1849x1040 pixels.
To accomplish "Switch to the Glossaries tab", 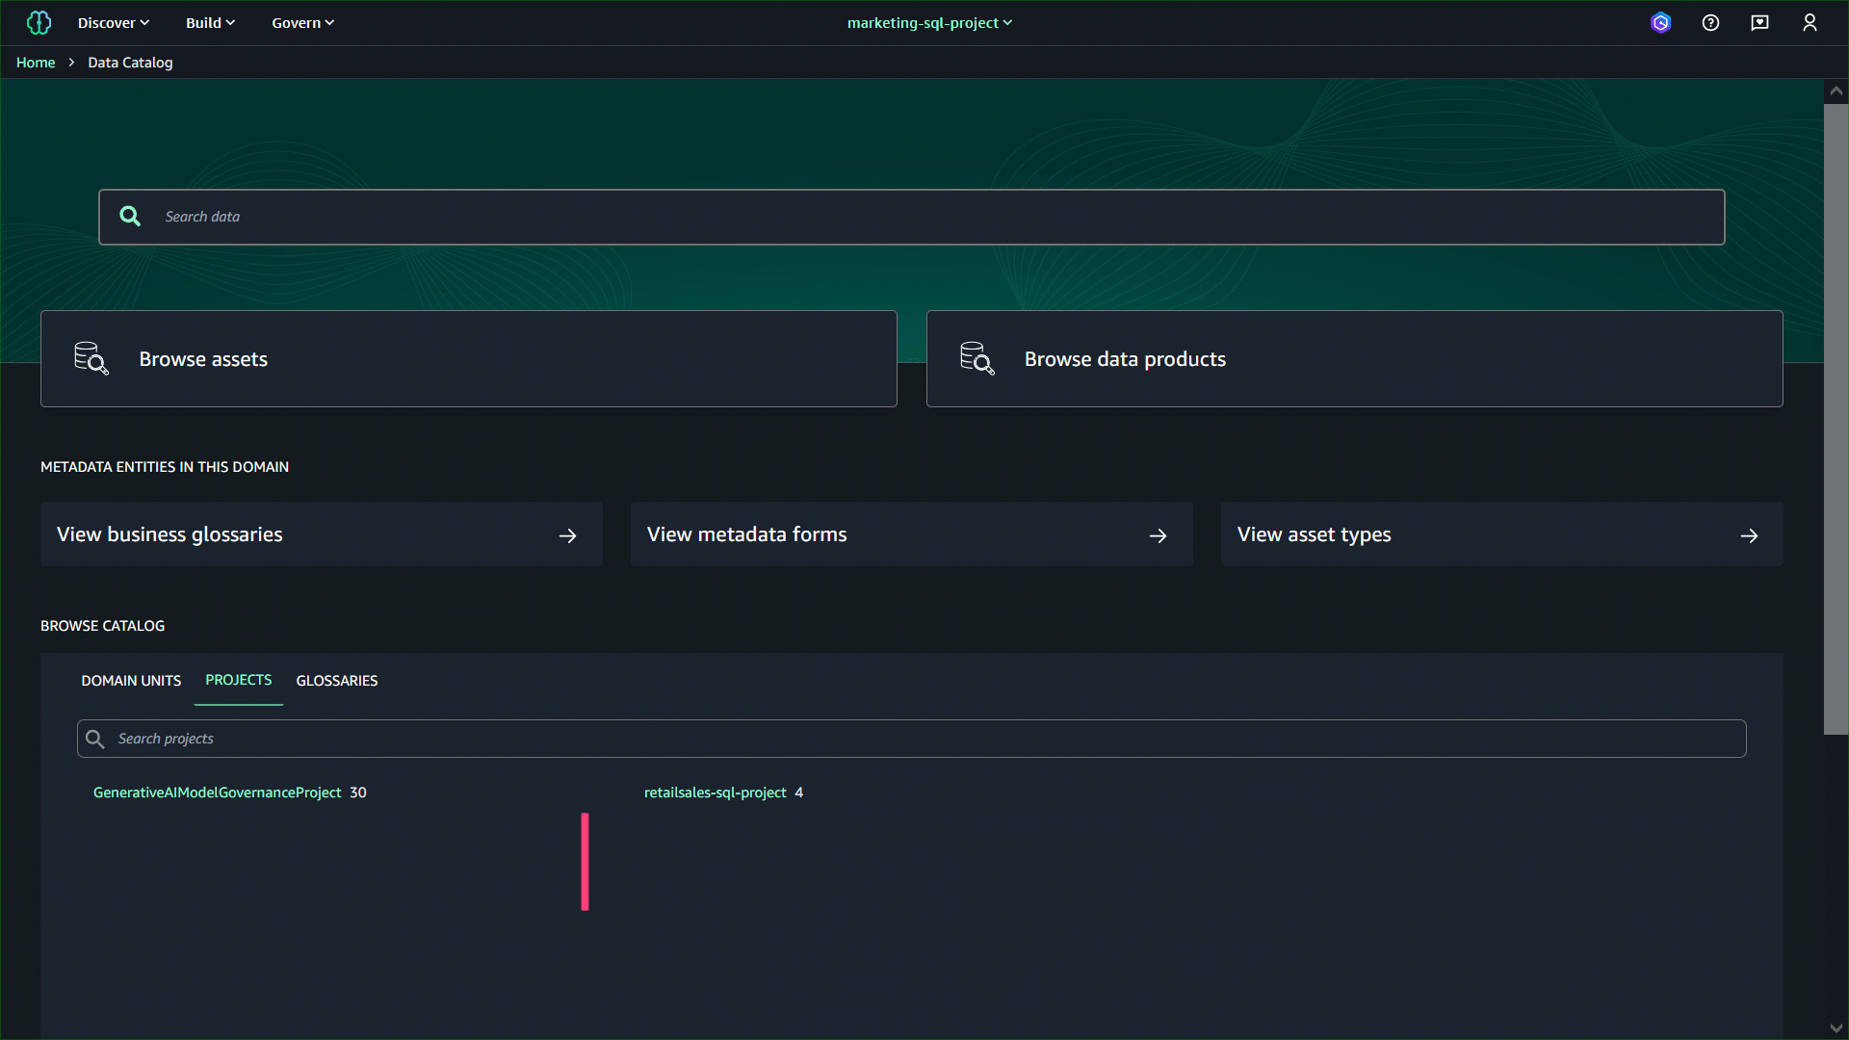I will (x=336, y=681).
